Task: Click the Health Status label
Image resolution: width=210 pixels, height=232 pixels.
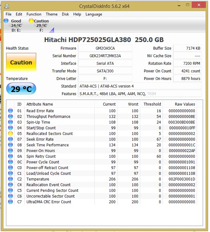Action: click(x=17, y=48)
